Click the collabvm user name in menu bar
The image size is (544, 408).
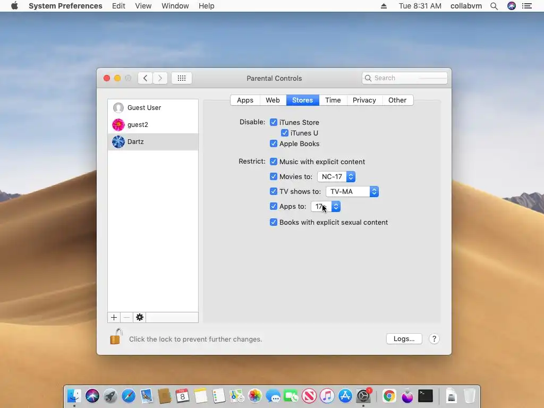(x=466, y=6)
